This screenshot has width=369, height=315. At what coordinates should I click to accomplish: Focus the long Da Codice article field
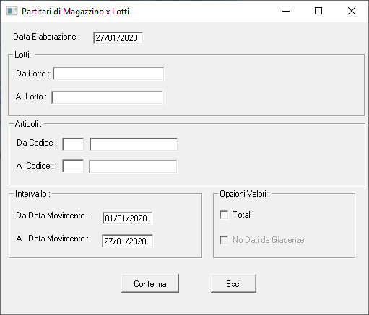(x=134, y=144)
